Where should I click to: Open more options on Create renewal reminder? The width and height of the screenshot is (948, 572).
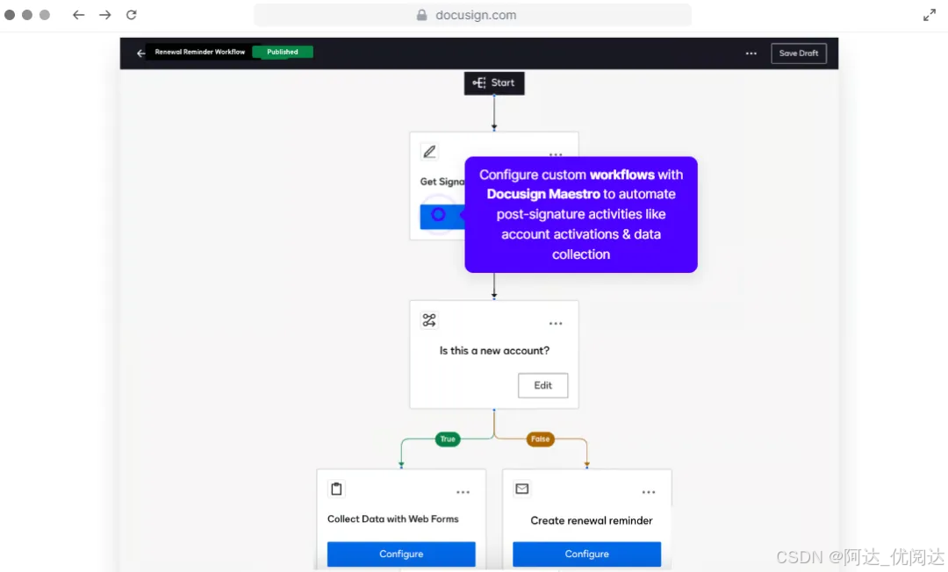pos(649,492)
